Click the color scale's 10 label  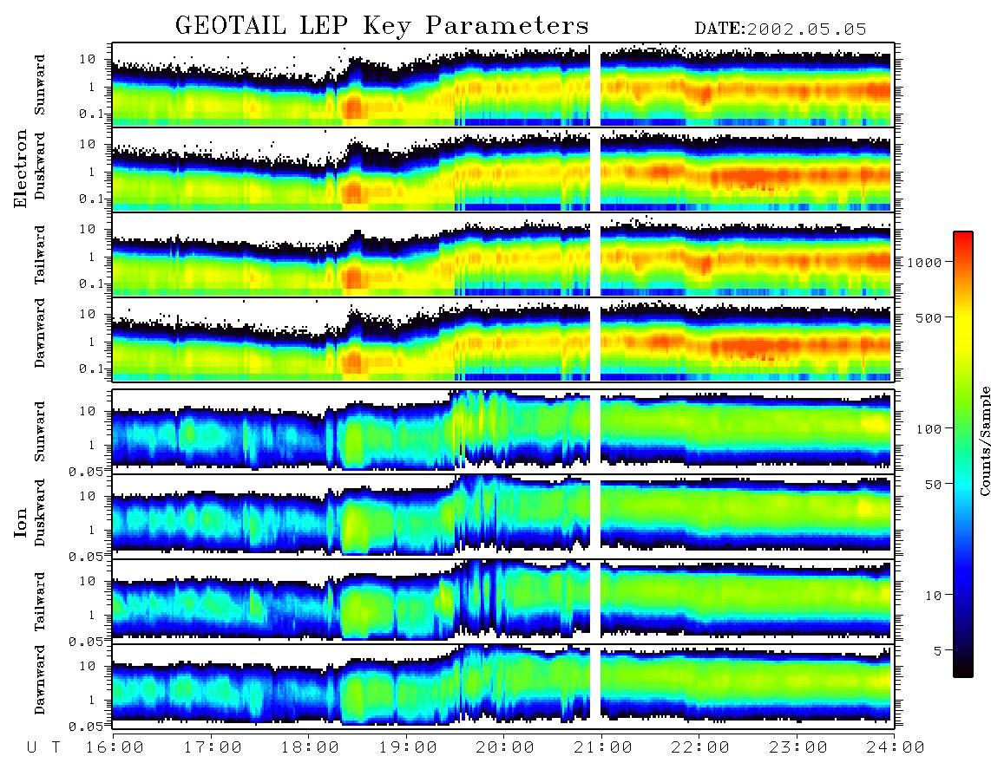pos(933,596)
